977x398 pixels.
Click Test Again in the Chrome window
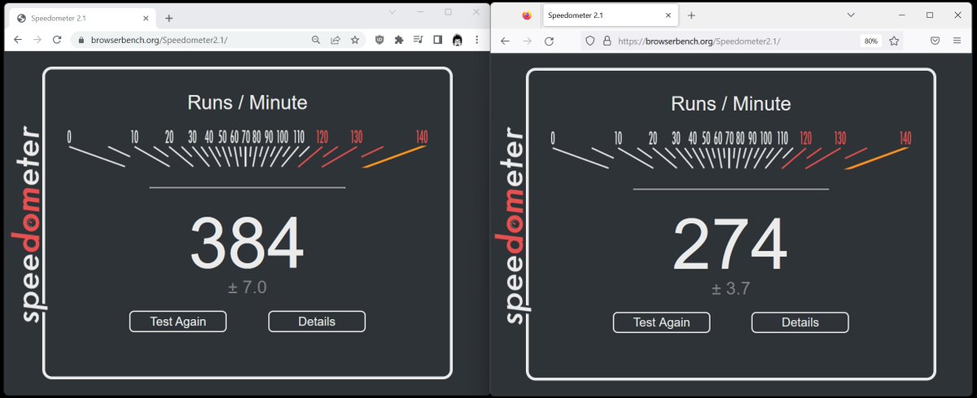click(177, 321)
